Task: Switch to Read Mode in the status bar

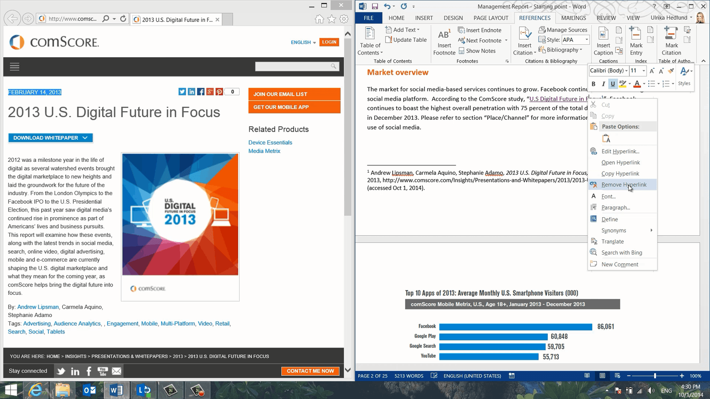Action: click(x=587, y=376)
